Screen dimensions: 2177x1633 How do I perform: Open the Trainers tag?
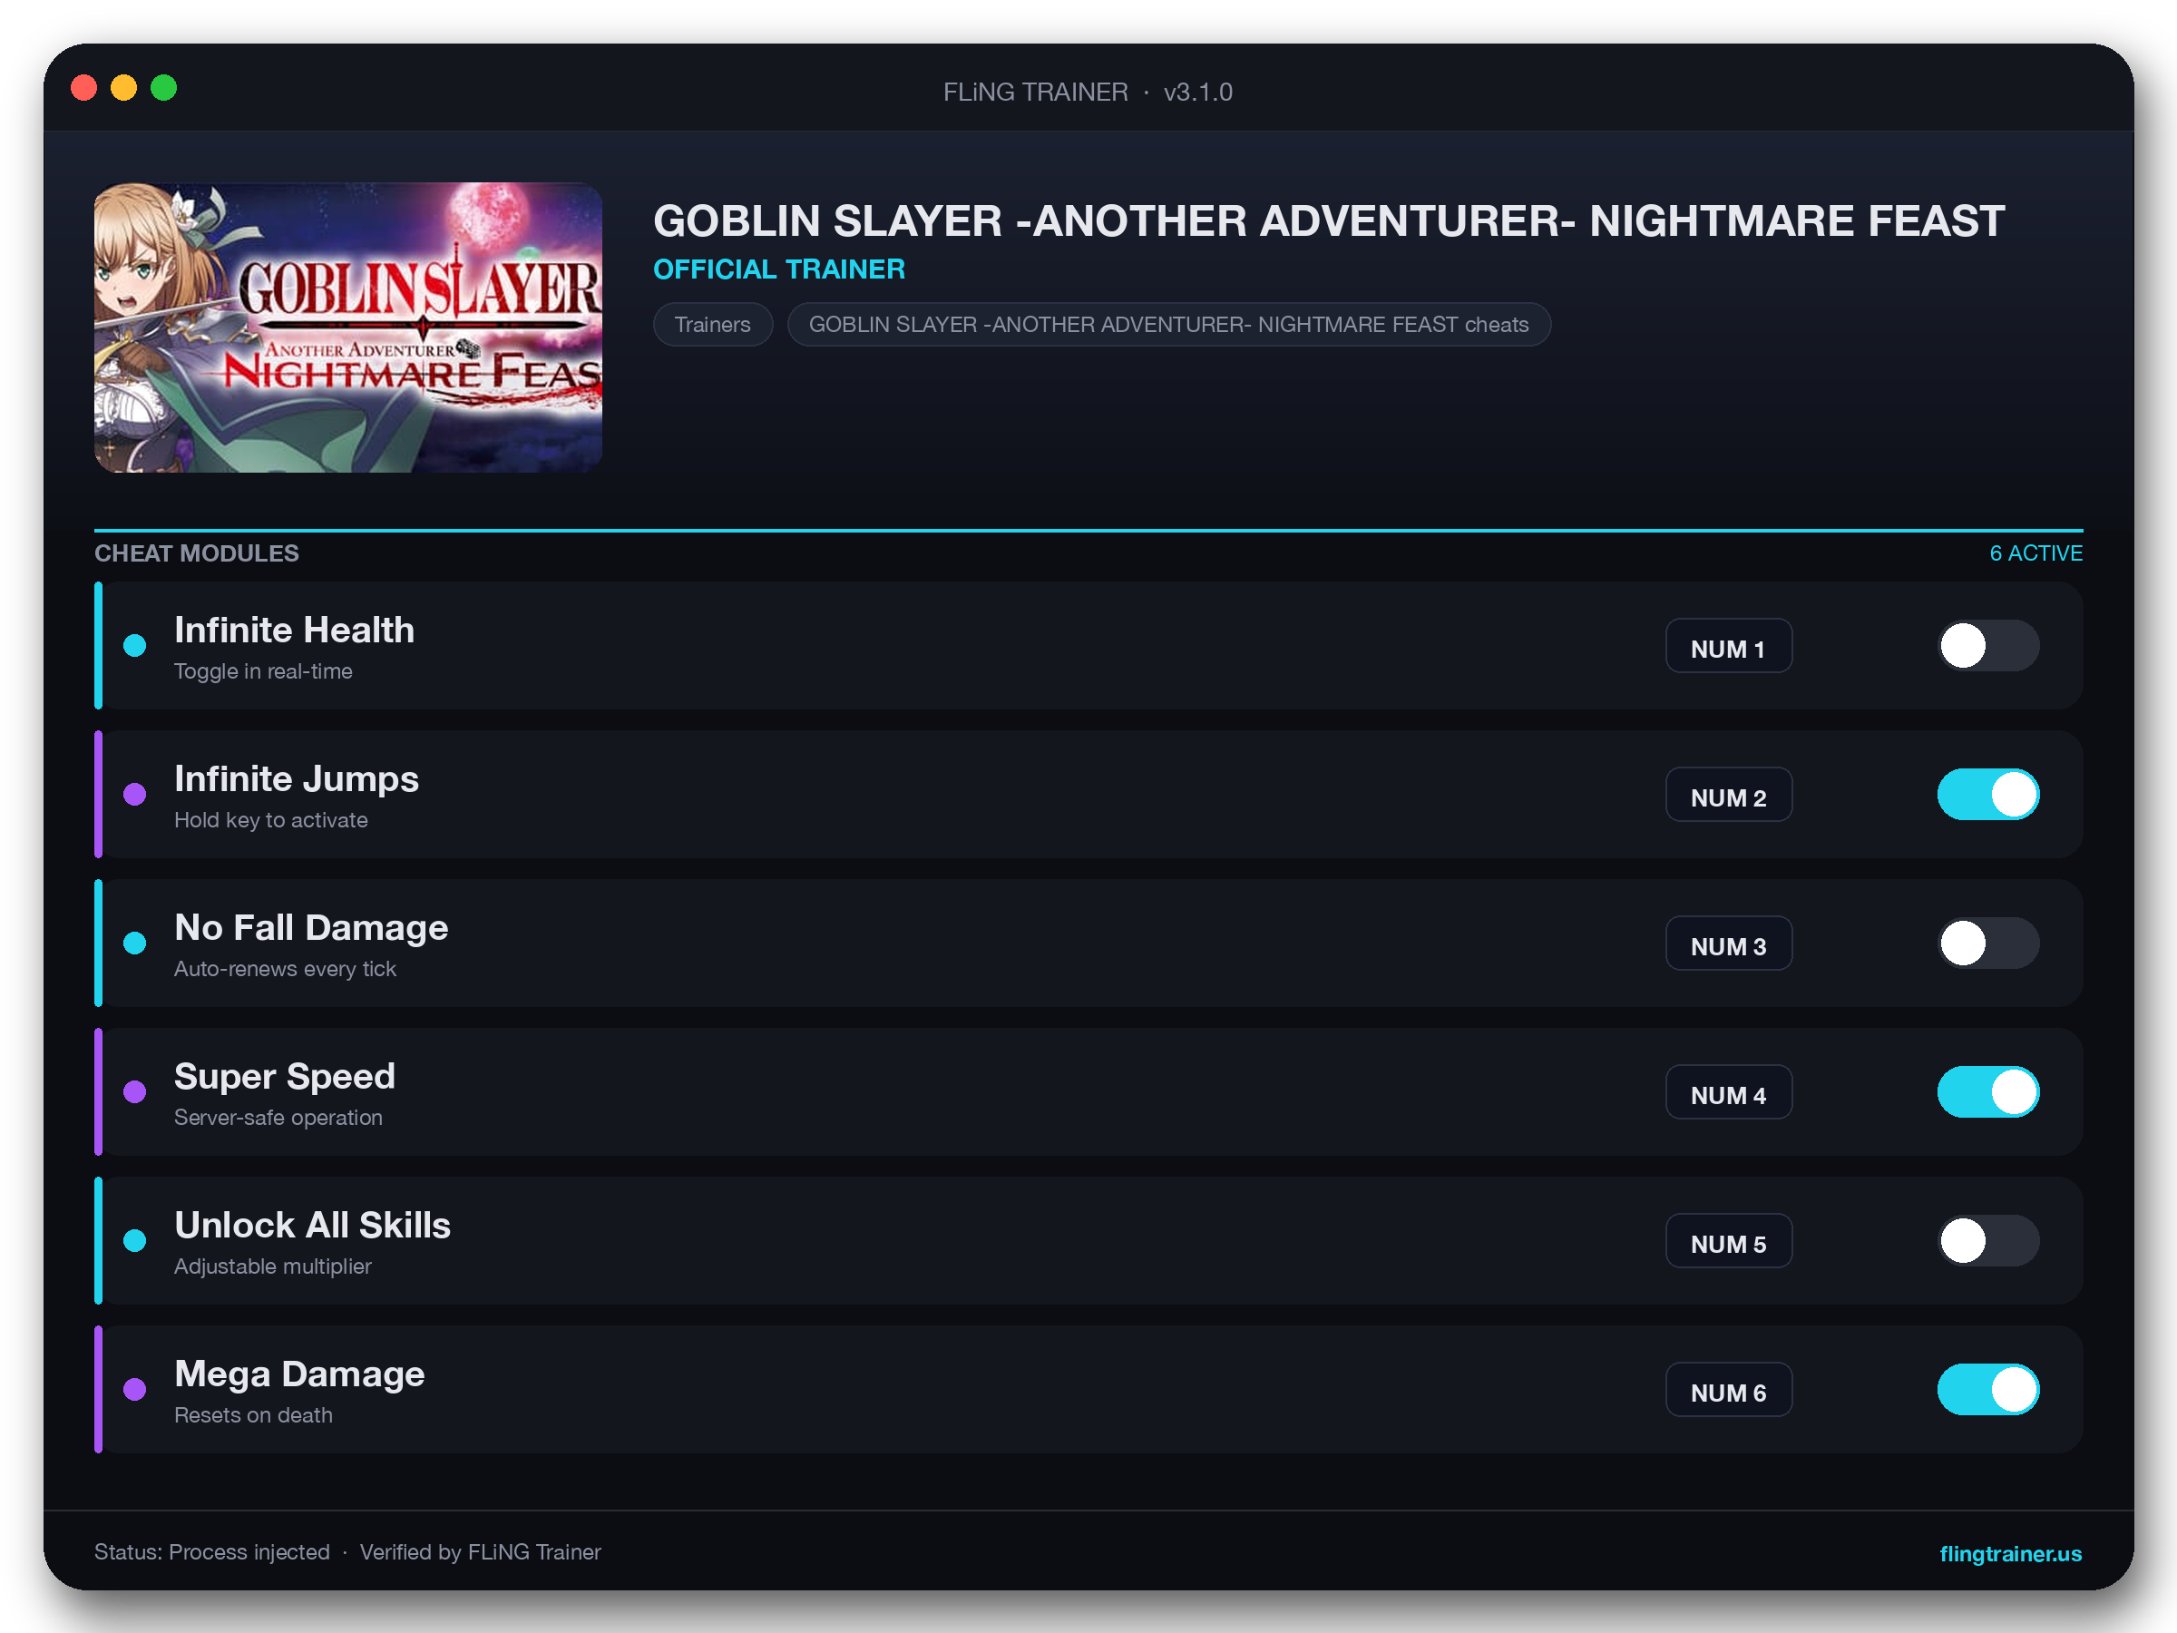pos(713,325)
